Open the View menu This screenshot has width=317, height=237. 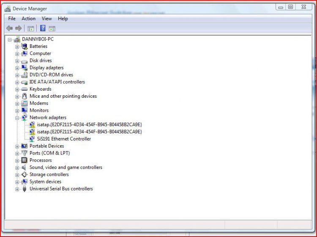46,19
